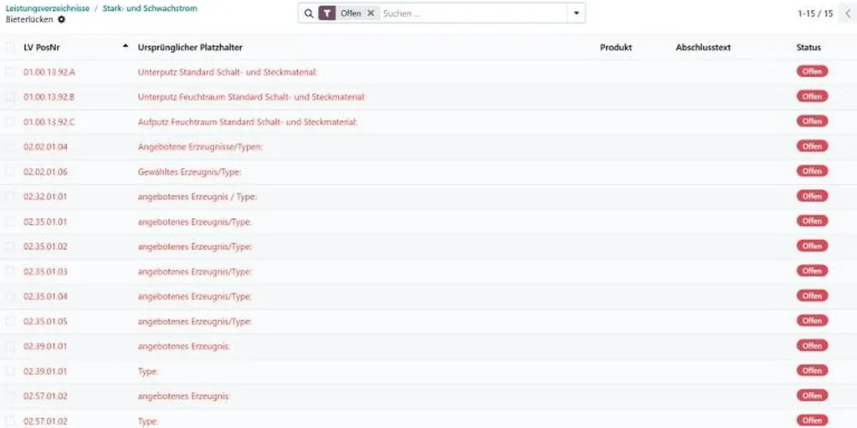Open the gear settings next to Bieterlücken

pos(61,20)
